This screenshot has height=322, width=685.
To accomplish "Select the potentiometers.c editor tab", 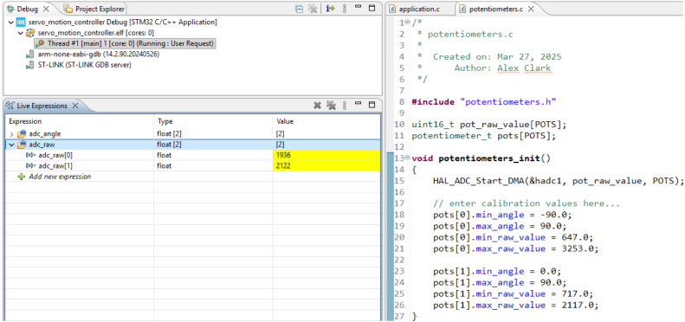I will click(x=496, y=9).
